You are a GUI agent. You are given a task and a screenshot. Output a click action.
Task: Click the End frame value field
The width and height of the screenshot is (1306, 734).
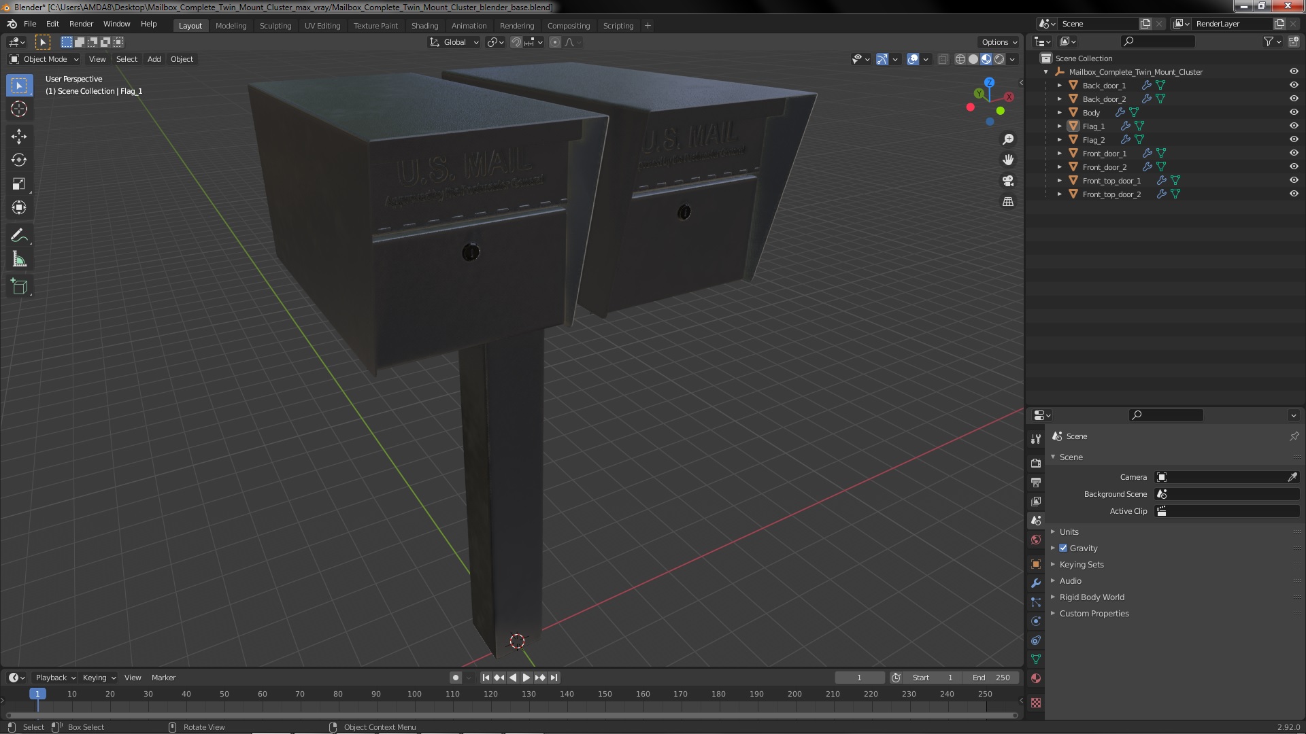[x=991, y=678]
